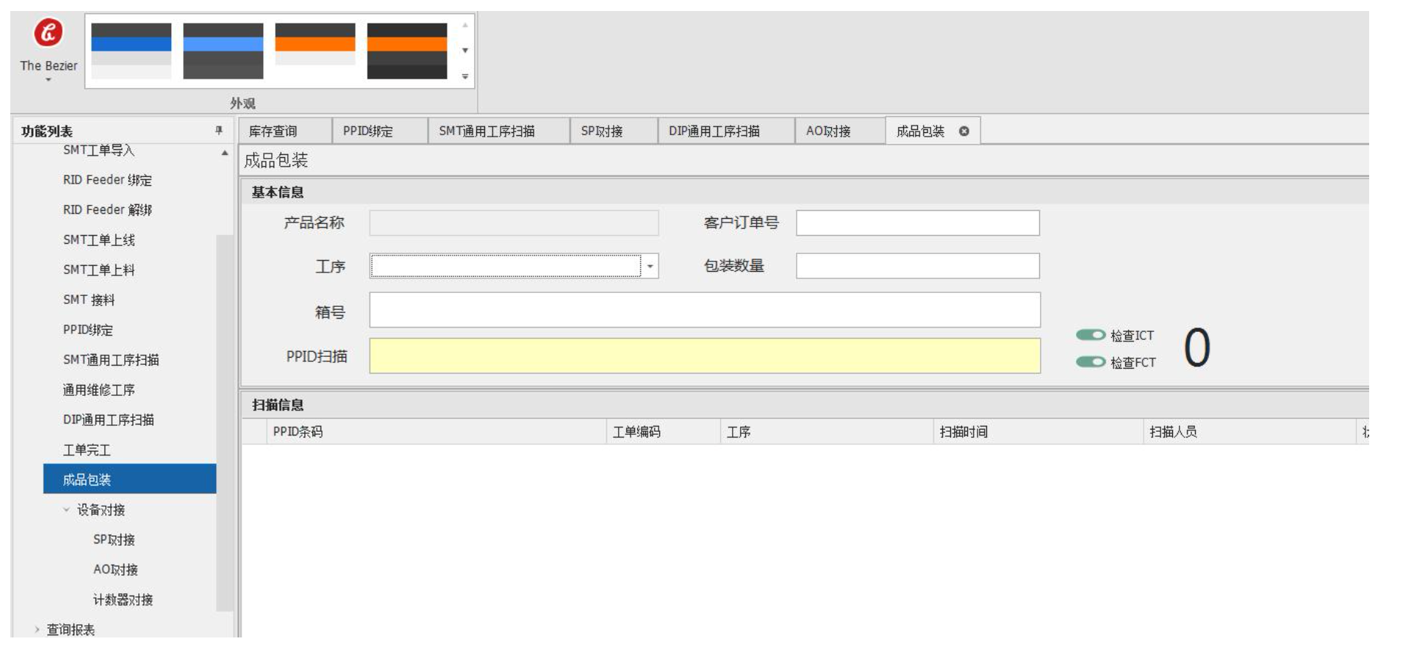
Task: Expand the theme gallery more-options arrow
Action: [x=465, y=76]
